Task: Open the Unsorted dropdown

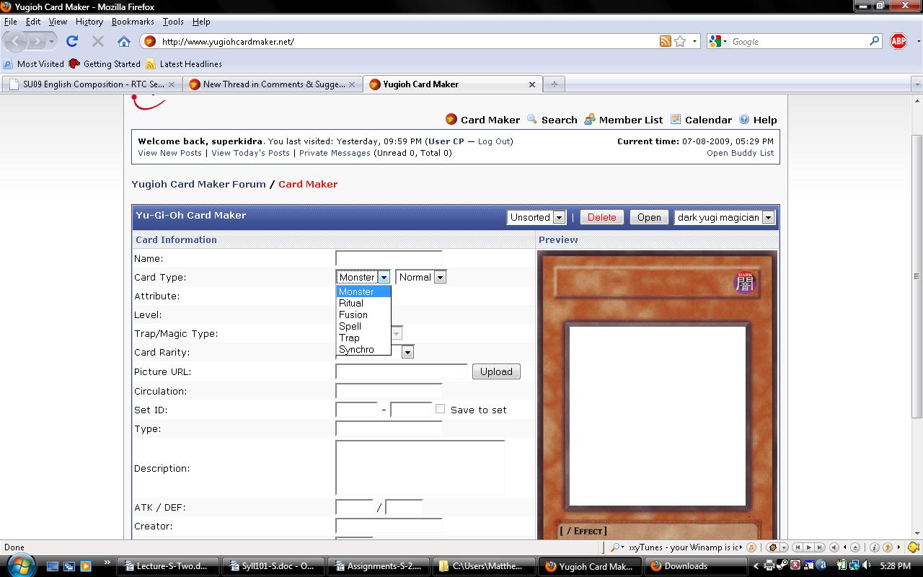Action: pyautogui.click(x=536, y=217)
